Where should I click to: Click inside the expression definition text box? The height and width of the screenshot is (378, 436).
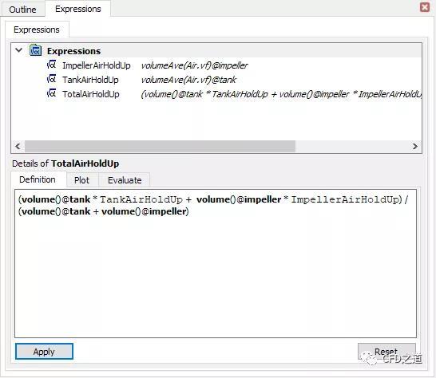[216, 264]
